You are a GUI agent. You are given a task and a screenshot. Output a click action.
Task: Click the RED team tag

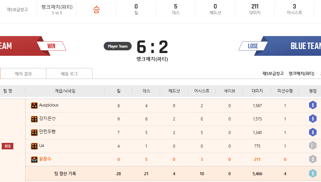(8, 146)
